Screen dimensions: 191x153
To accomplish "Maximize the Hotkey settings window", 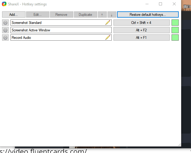I will (160, 4).
